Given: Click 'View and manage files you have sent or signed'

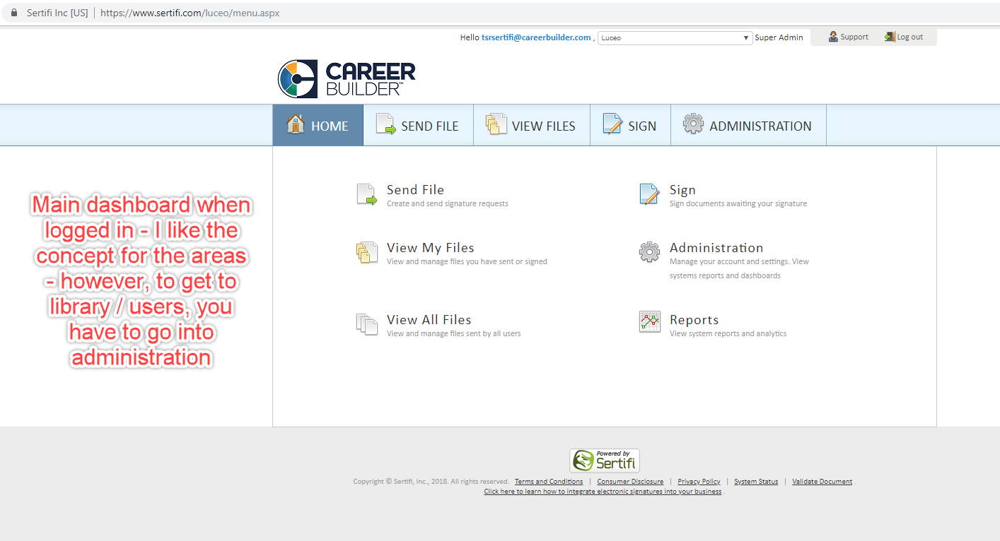Looking at the screenshot, I should [467, 261].
